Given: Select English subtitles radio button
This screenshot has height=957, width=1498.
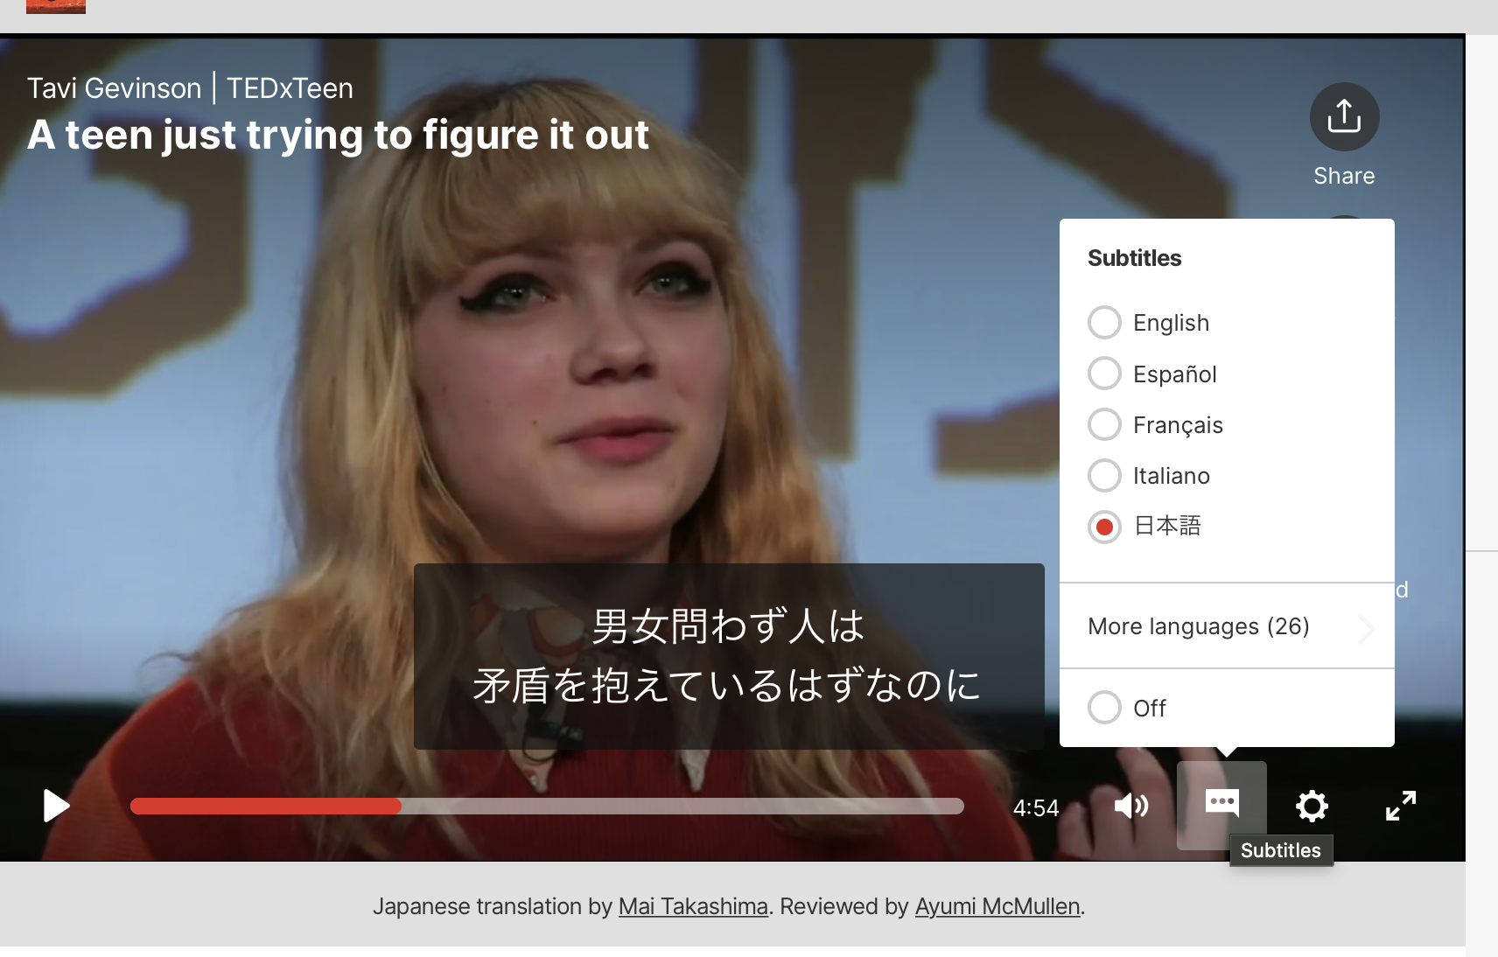Looking at the screenshot, I should click(1105, 323).
